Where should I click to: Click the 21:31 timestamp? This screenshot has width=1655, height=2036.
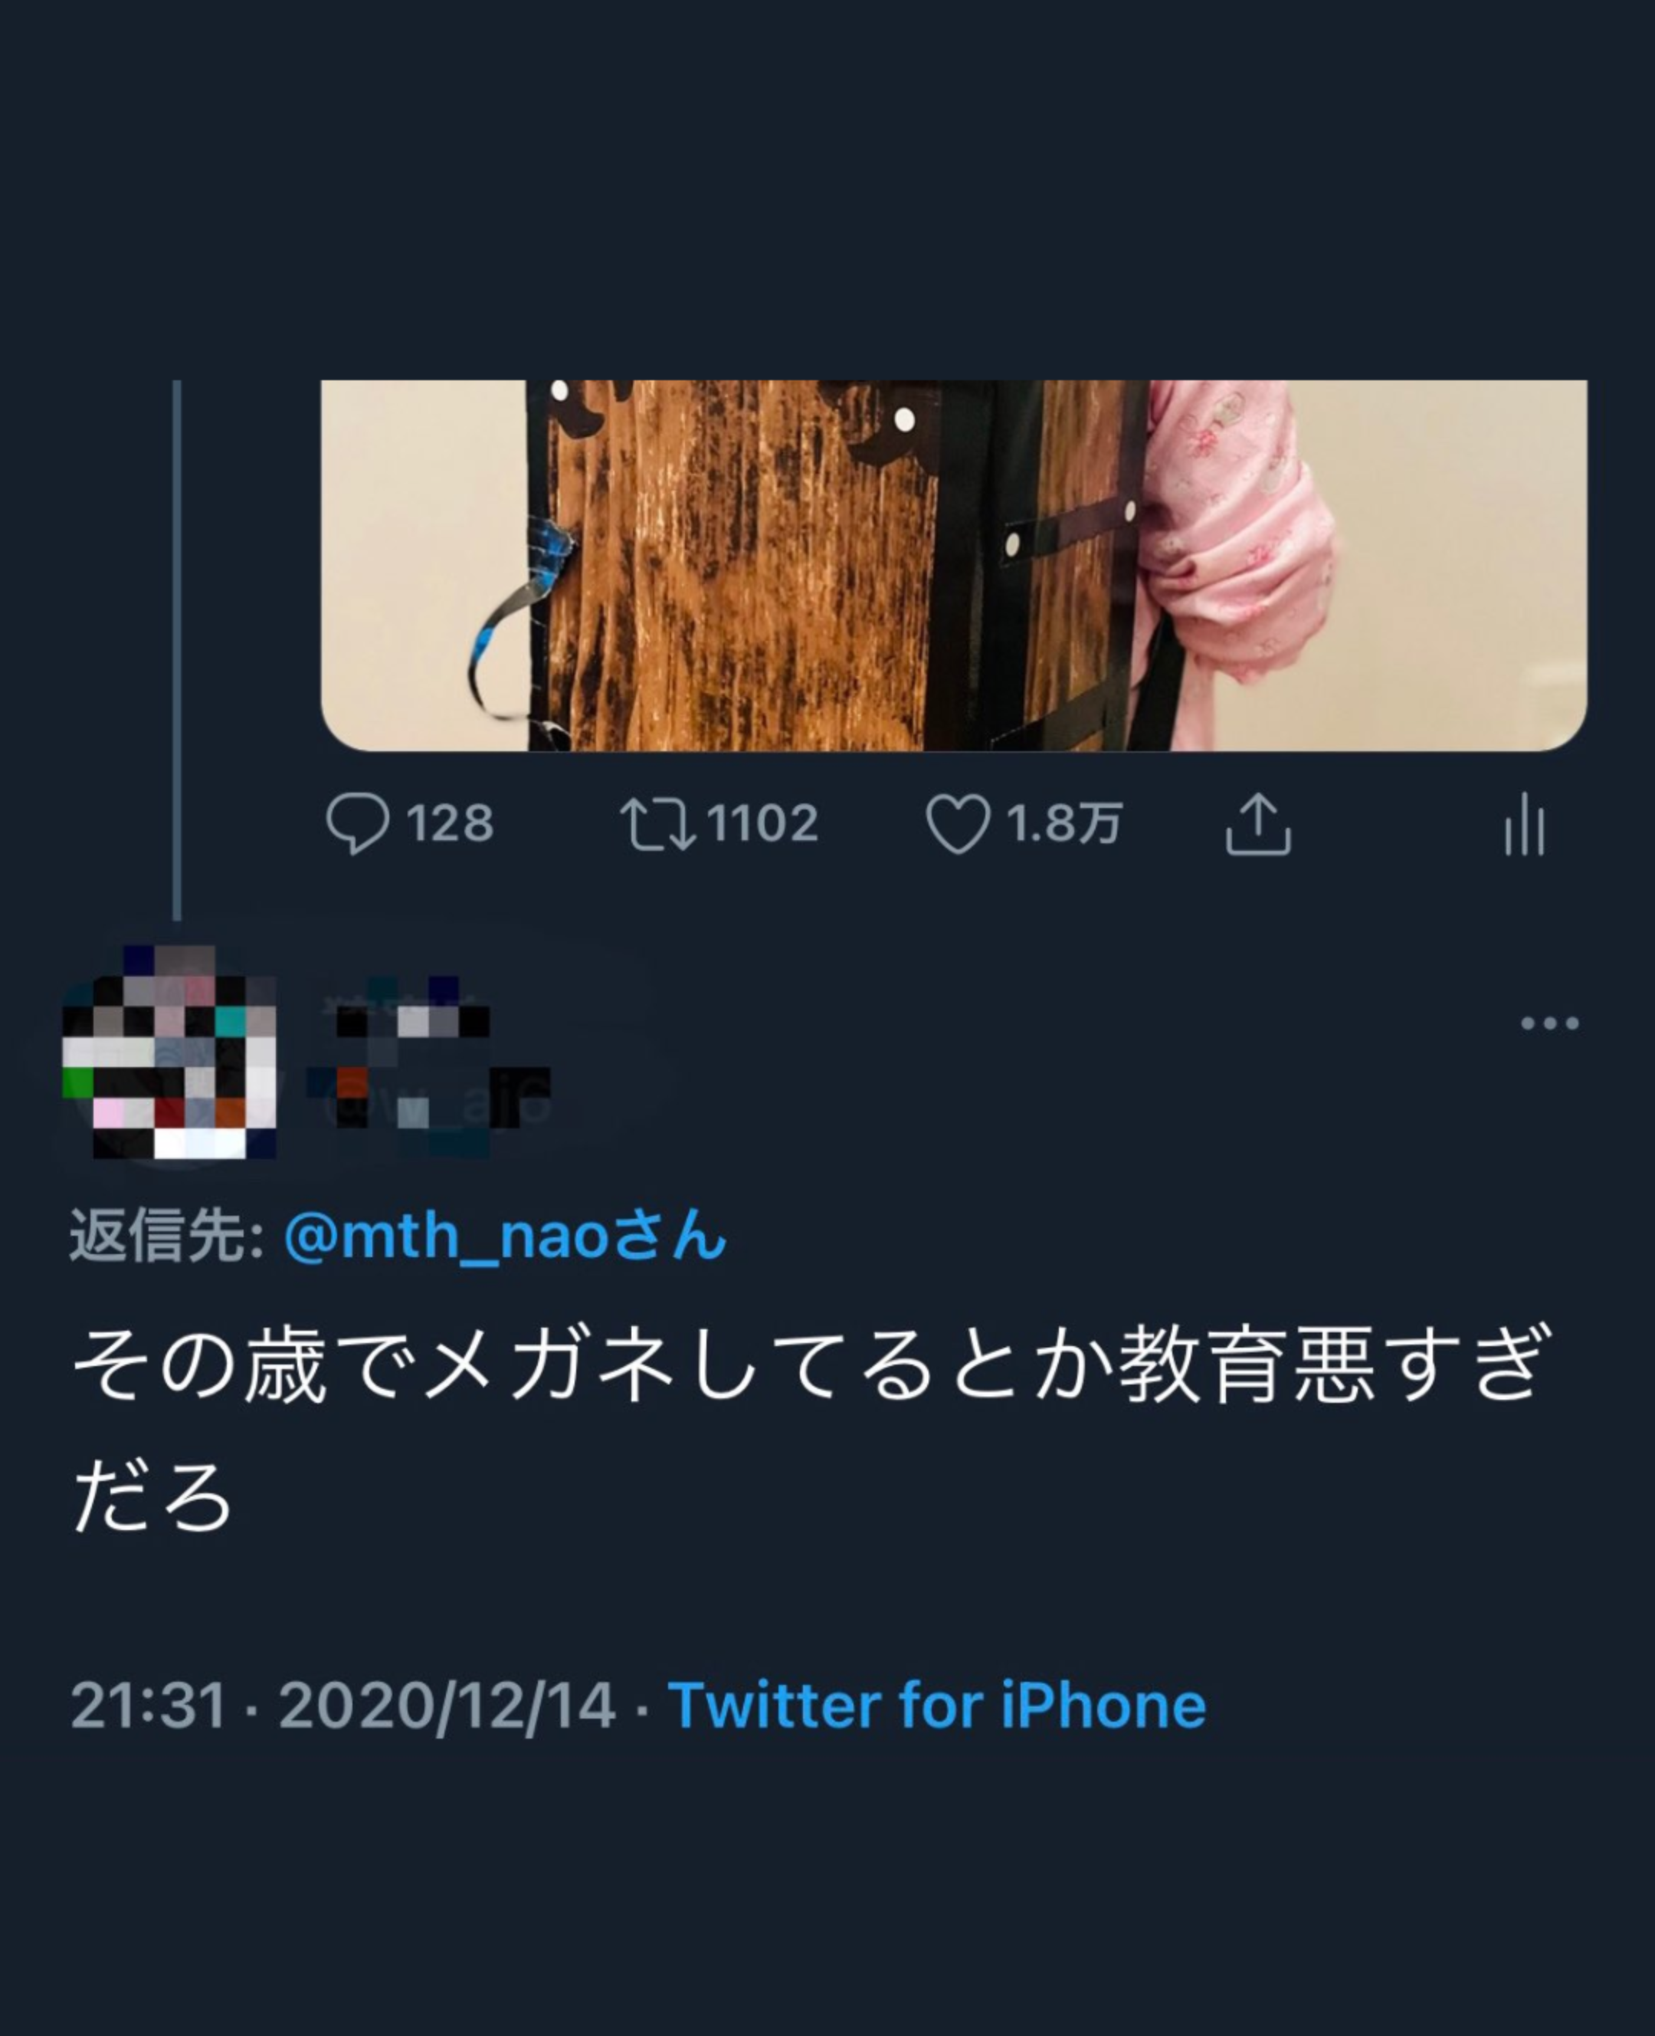tap(149, 1705)
